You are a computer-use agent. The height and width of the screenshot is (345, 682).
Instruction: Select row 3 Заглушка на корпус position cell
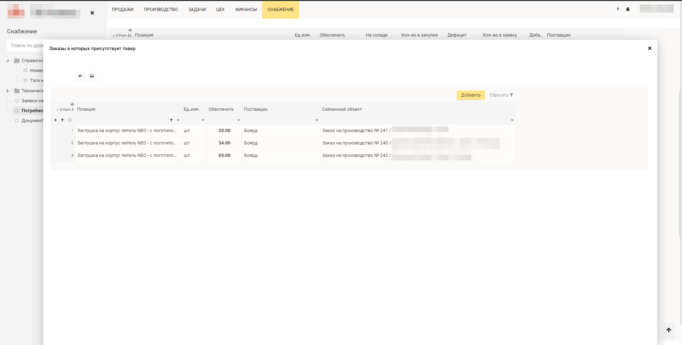(129, 155)
